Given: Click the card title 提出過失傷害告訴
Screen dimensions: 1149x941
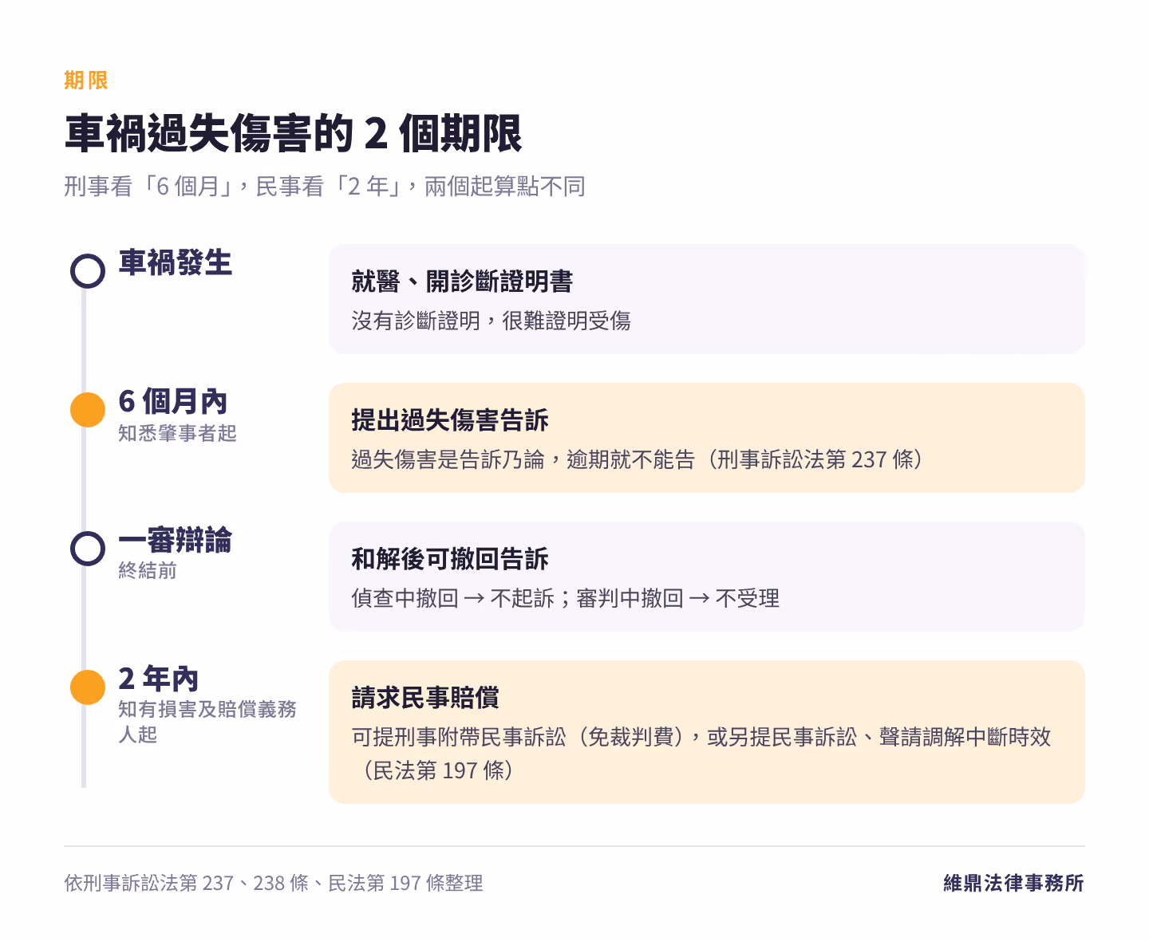Looking at the screenshot, I should (x=450, y=420).
